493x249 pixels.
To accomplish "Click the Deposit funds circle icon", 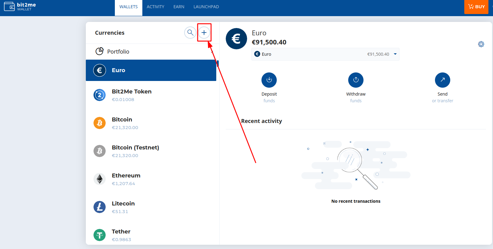I will click(x=269, y=80).
